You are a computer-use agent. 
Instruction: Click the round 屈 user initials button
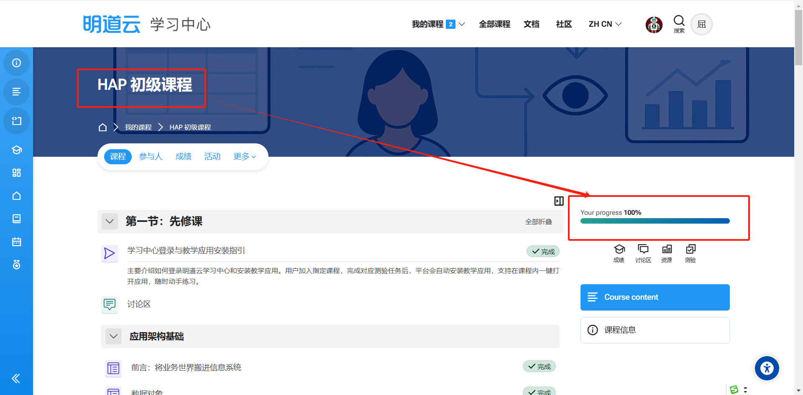pos(701,24)
